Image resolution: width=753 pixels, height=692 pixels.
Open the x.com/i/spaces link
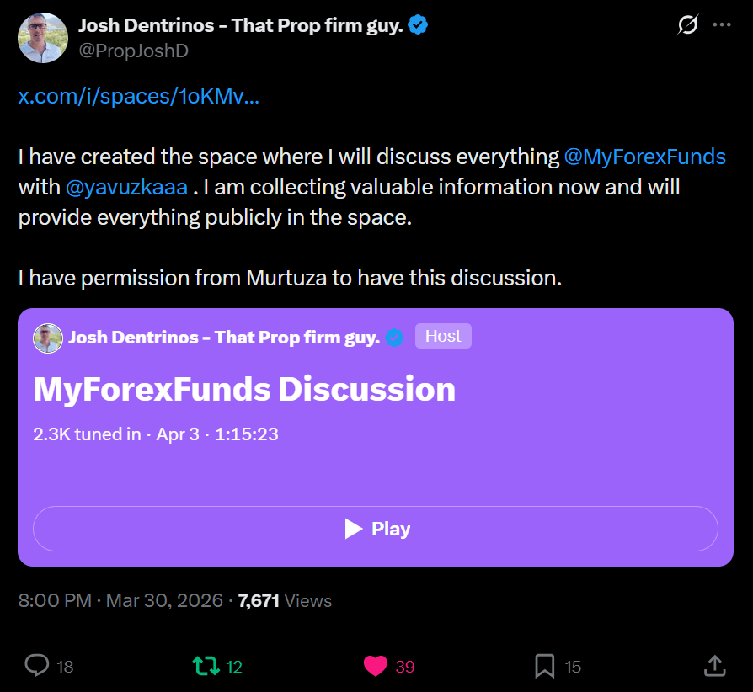(x=139, y=96)
